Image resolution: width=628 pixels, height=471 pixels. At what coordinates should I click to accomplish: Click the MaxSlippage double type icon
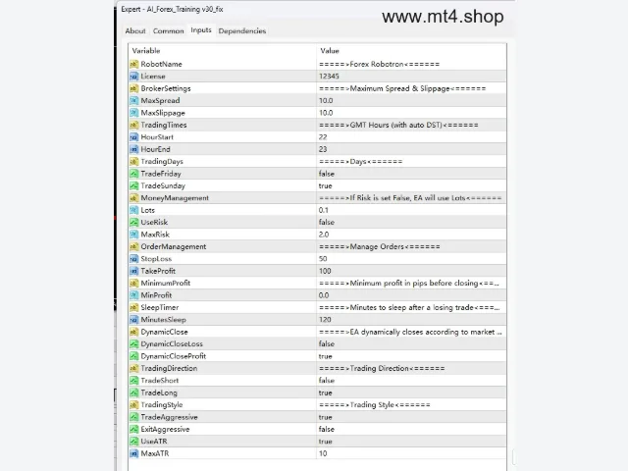(x=133, y=113)
